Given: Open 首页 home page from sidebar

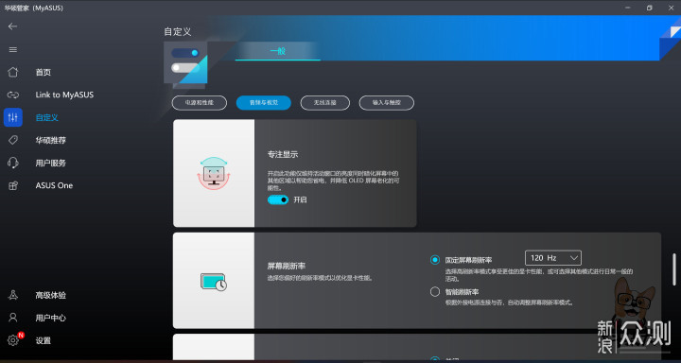Looking at the screenshot, I should pos(44,72).
